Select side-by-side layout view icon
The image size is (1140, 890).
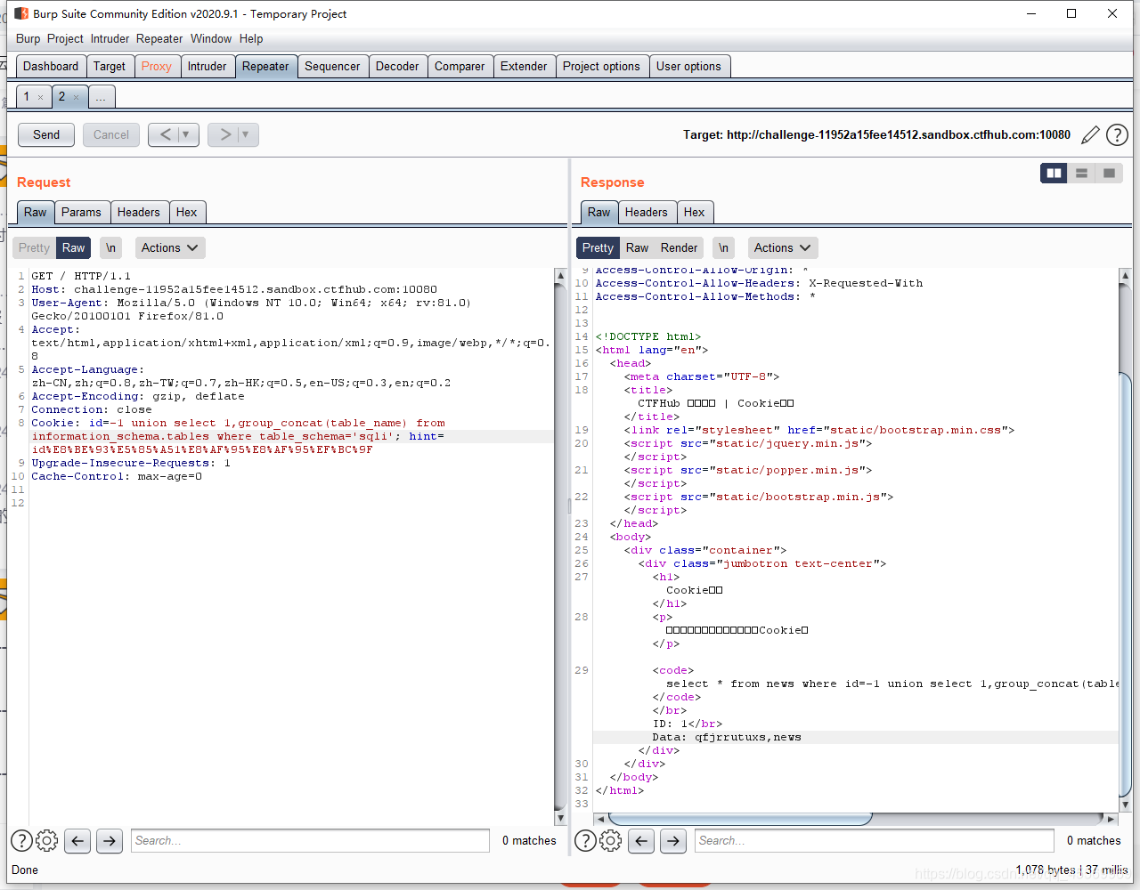[x=1054, y=173]
